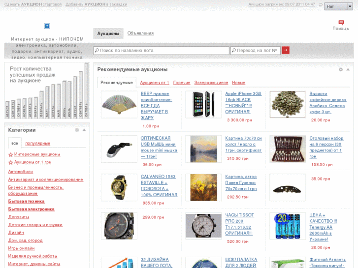Collapse the Категории panel with triangle arrow
This screenshot has height=268, width=358.
click(84, 130)
